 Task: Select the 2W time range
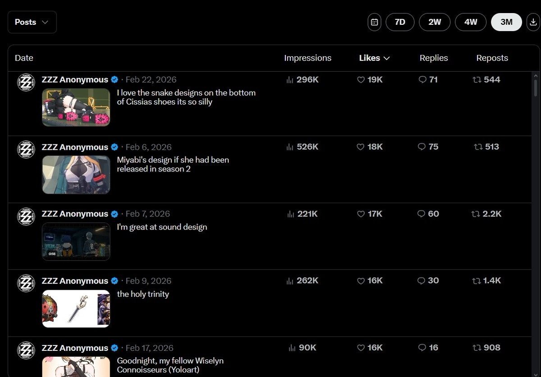click(x=435, y=22)
